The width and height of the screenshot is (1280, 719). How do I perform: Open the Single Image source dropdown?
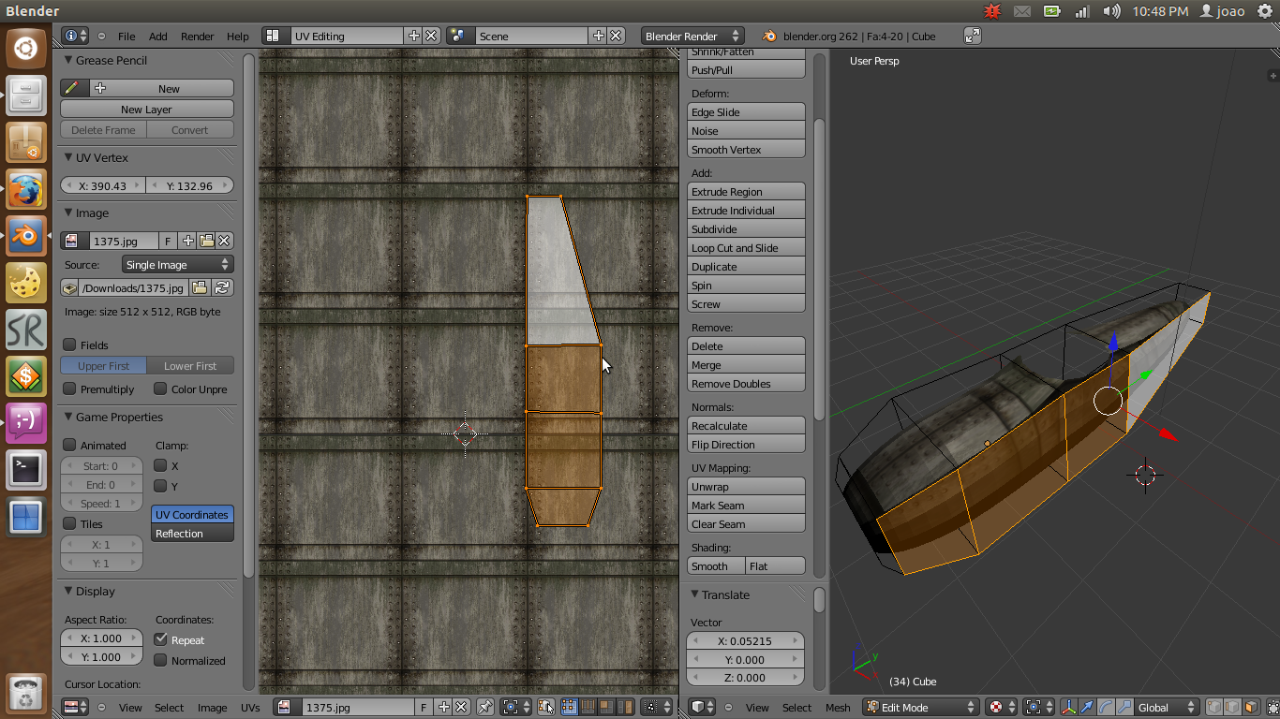pyautogui.click(x=178, y=264)
